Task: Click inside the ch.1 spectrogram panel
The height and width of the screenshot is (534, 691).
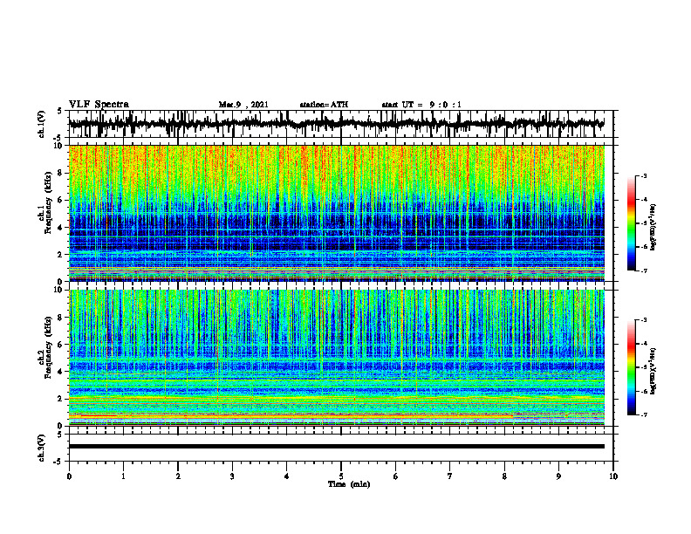Action: (336, 213)
